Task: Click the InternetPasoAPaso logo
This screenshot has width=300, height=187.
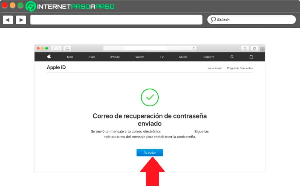Action: tap(70, 6)
